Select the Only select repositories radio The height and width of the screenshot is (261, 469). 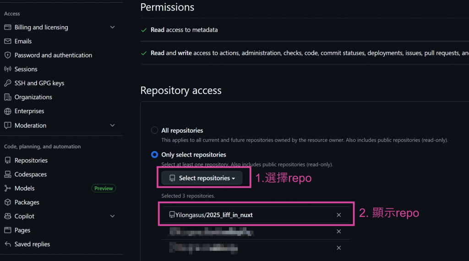(x=154, y=155)
